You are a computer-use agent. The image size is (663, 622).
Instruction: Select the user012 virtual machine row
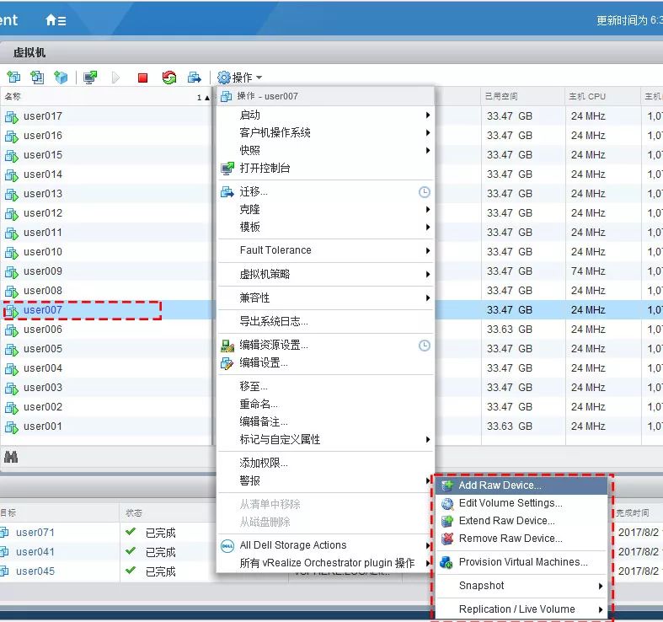pos(105,213)
